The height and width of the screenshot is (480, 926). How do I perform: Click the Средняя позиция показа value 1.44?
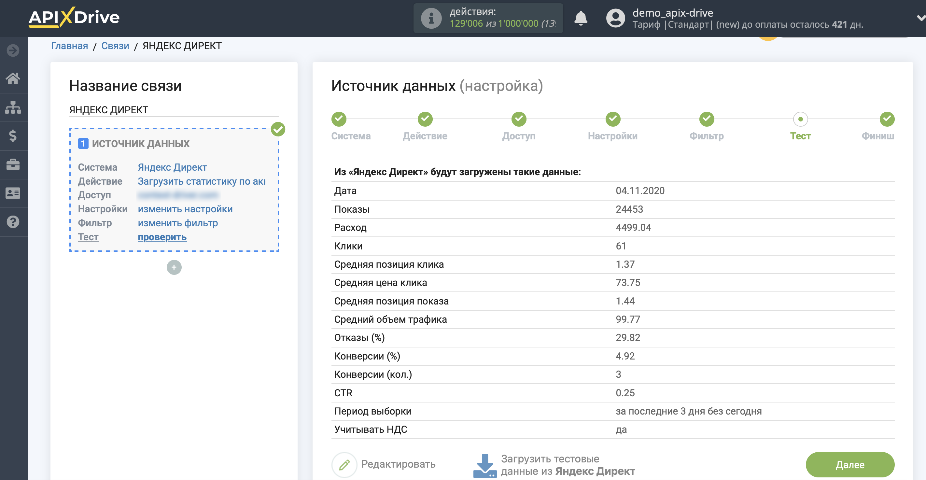625,301
